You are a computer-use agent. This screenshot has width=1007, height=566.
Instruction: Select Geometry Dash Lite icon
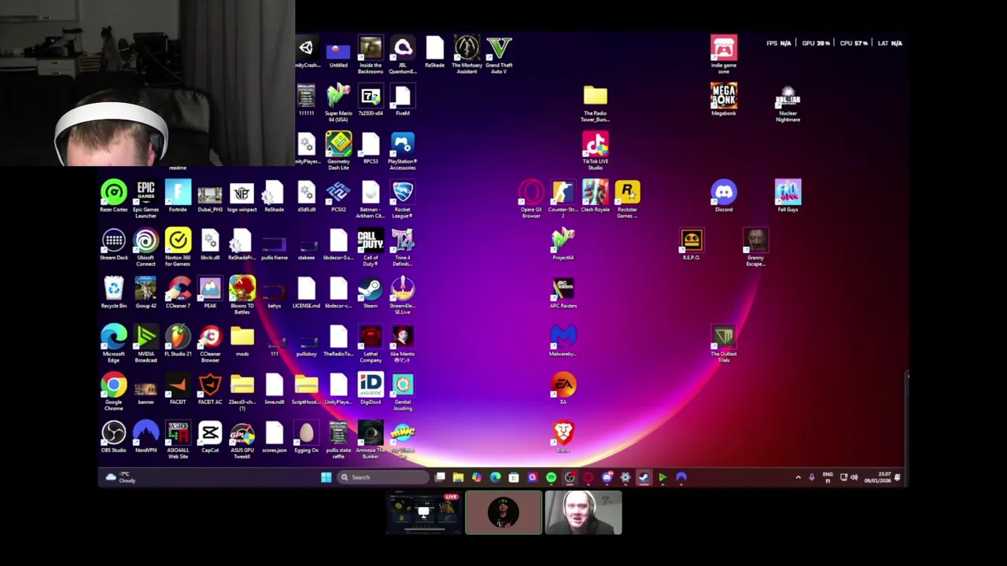pyautogui.click(x=338, y=150)
